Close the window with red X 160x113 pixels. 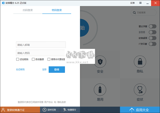click(155, 3)
